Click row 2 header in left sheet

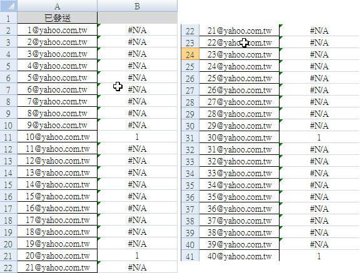[8, 30]
